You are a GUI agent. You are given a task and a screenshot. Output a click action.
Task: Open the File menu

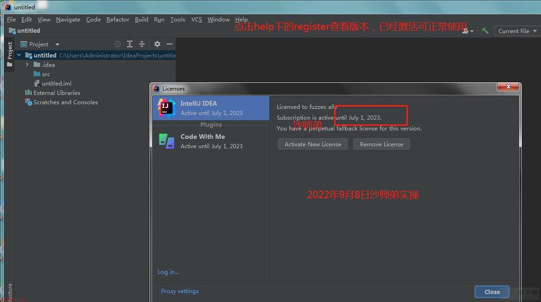11,20
